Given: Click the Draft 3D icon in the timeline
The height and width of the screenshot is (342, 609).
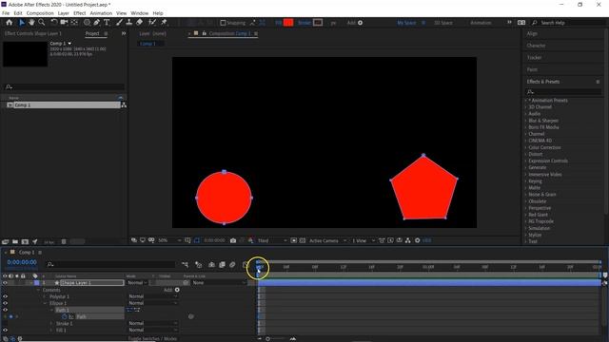Looking at the screenshot, I should 199,264.
